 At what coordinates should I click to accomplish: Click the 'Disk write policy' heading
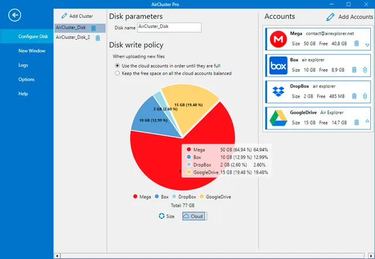click(x=136, y=45)
